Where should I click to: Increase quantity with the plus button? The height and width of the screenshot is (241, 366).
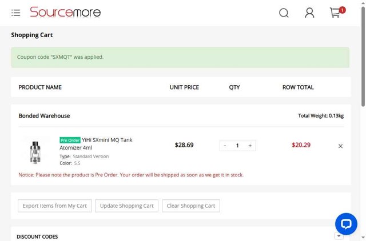point(250,146)
